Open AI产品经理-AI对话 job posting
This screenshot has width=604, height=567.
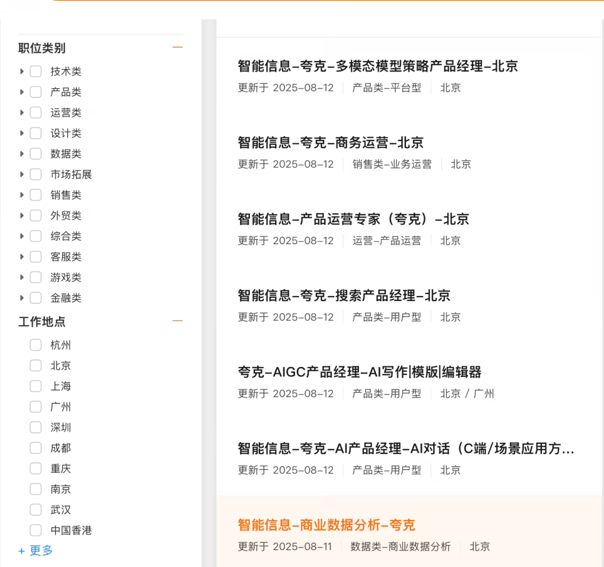click(406, 448)
